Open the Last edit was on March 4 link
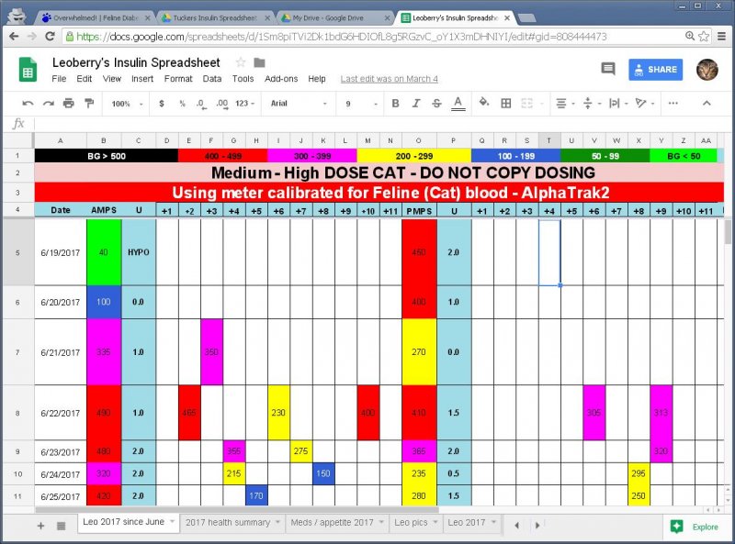Viewport: 735px width, 544px height. [389, 79]
